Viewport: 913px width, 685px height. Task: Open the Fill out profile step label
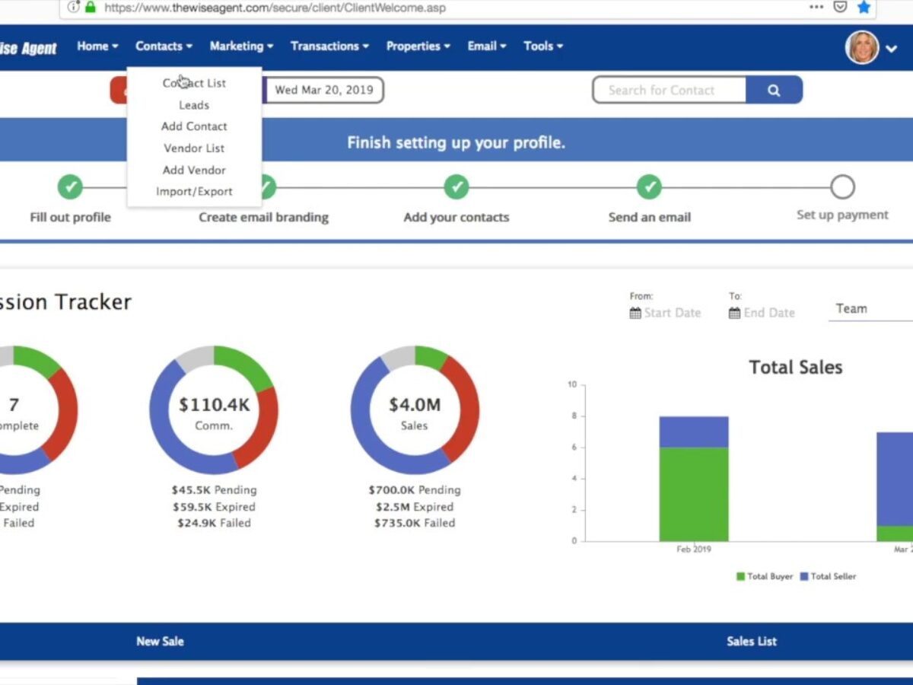tap(70, 218)
